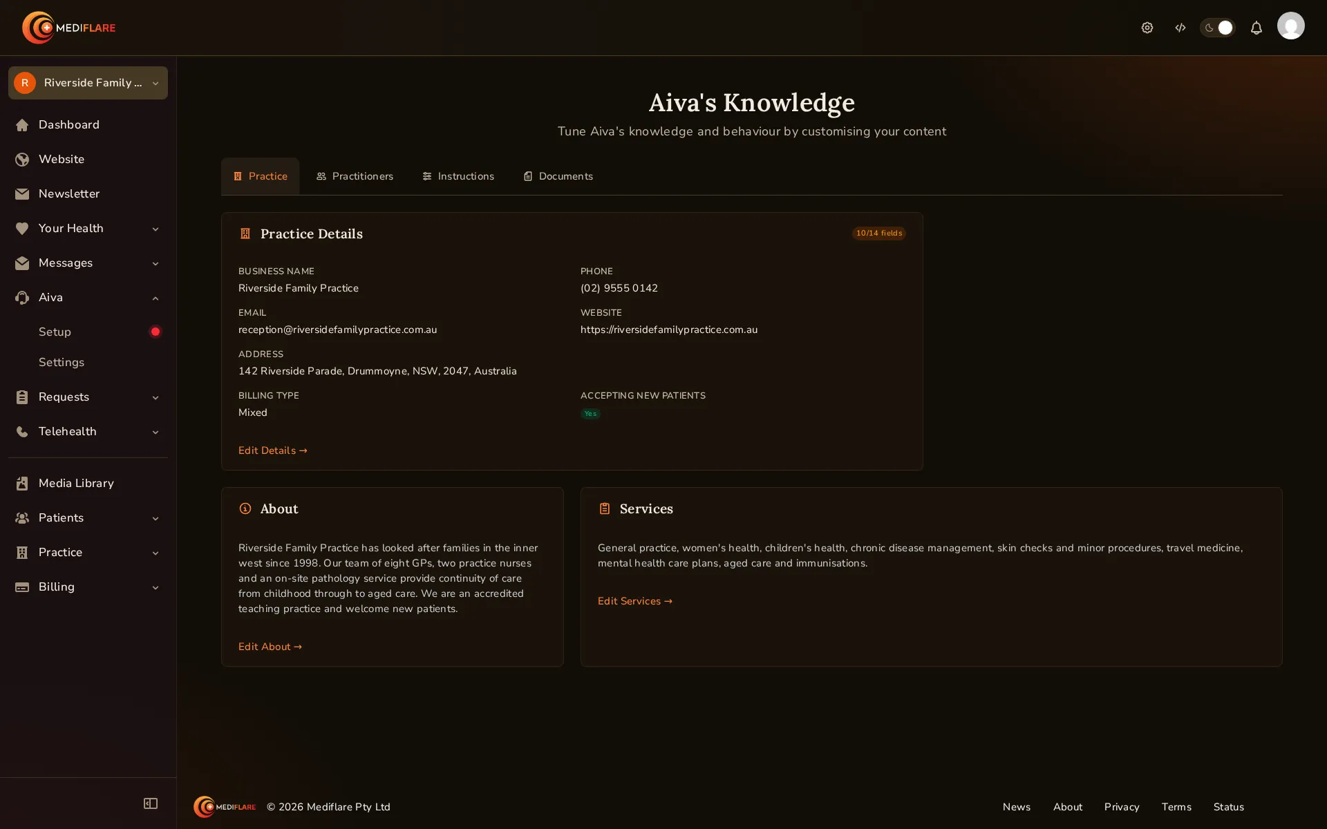Click Edit Details link
This screenshot has width=1327, height=829.
273,450
